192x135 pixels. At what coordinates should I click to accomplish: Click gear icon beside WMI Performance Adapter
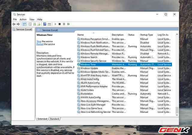click(79, 86)
